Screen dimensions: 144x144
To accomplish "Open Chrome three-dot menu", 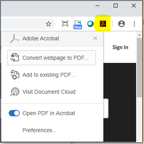I will [134, 24].
